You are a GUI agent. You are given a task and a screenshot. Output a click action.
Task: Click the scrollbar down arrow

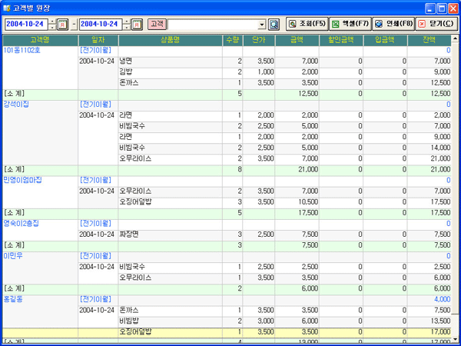click(x=455, y=339)
